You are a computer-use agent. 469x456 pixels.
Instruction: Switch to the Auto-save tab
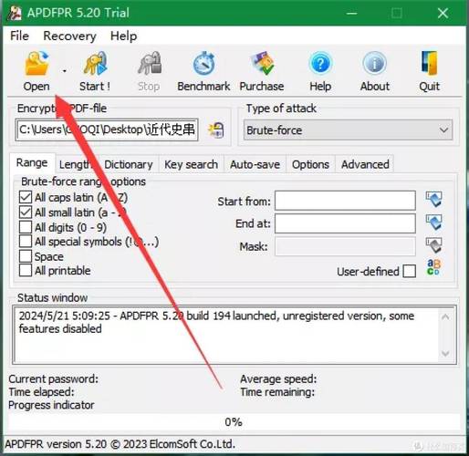(x=255, y=164)
